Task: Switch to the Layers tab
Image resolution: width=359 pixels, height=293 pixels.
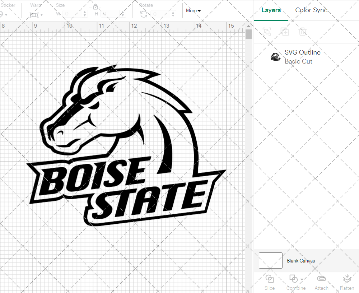Action: point(271,10)
